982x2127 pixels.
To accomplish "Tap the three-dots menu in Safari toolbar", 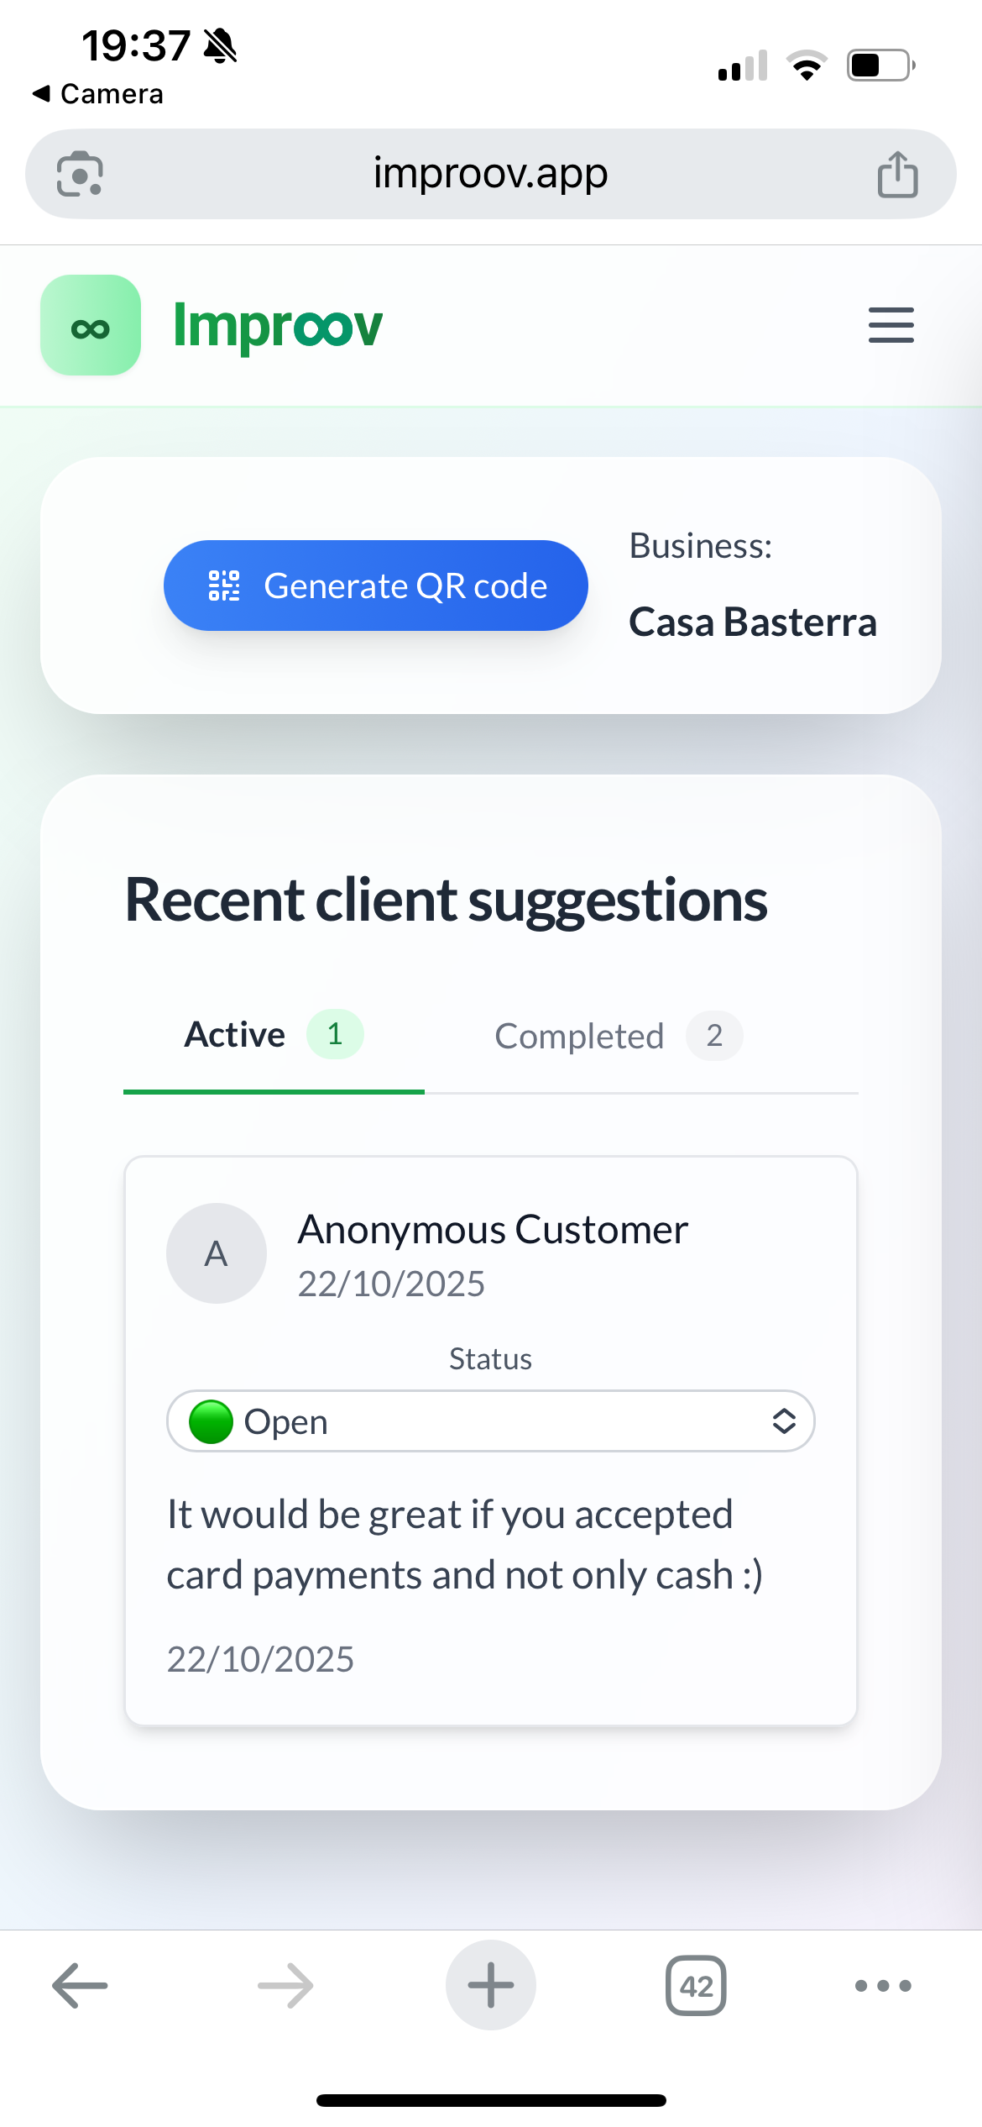I will pos(880,1985).
